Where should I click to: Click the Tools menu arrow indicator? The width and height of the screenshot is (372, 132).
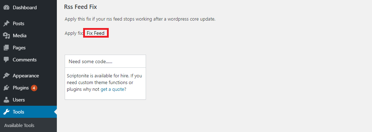tap(55, 112)
